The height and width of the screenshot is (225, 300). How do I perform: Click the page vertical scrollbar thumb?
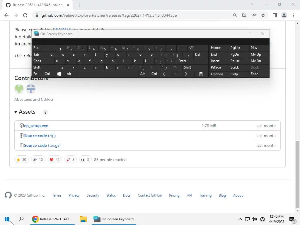(297, 174)
